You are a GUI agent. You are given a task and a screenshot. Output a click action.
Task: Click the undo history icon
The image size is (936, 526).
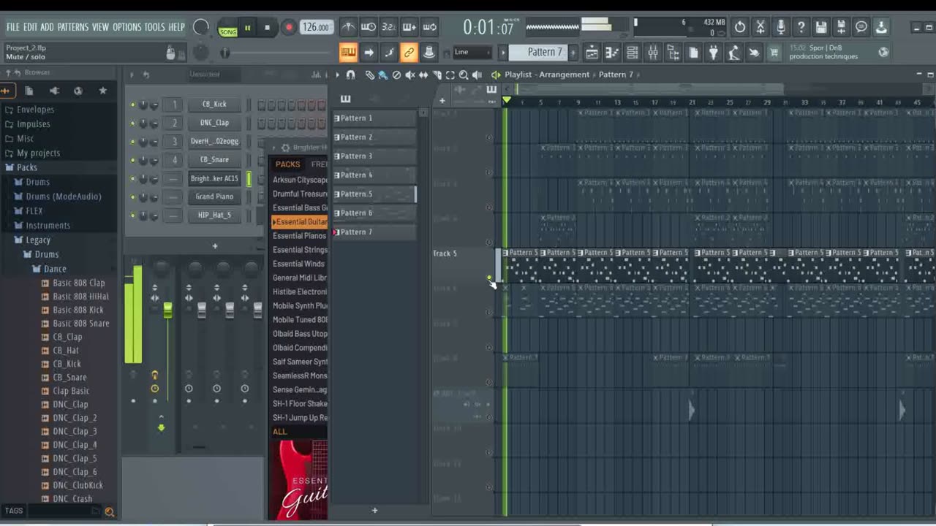pyautogui.click(x=740, y=28)
